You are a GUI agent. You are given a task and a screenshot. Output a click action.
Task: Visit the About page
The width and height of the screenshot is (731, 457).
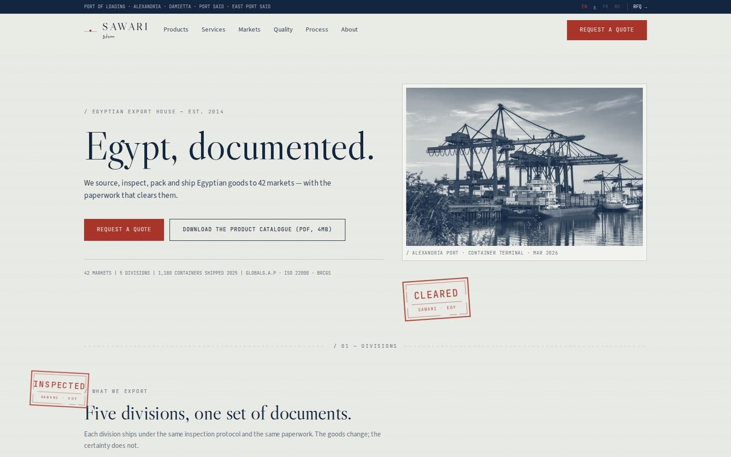(x=350, y=29)
